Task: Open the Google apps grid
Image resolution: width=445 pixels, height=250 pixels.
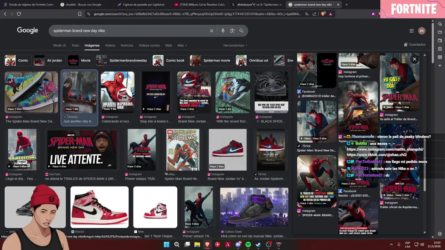Action: (x=412, y=31)
